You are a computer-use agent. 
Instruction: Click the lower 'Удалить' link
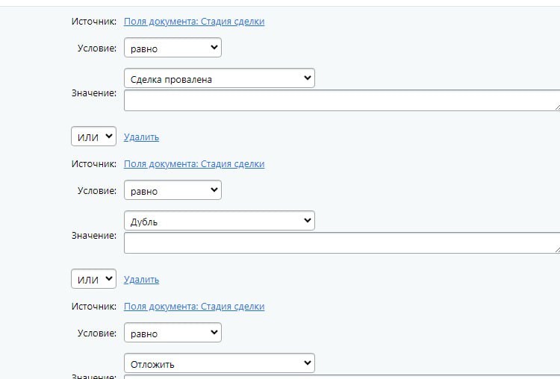tap(141, 280)
